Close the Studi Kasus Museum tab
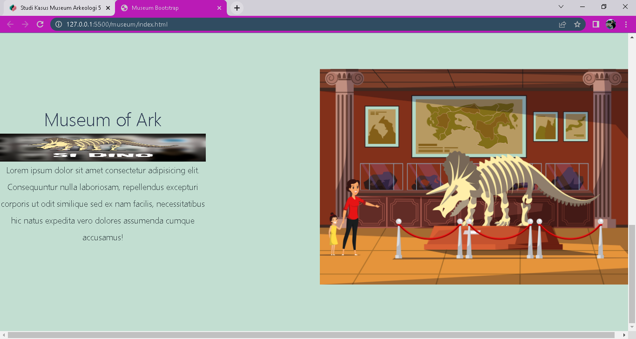 click(108, 8)
